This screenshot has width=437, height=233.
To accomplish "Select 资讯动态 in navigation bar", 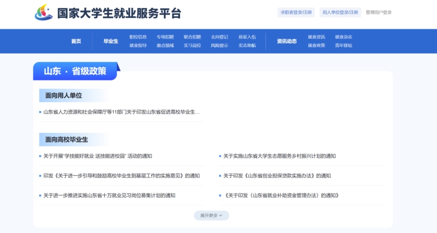I will (x=286, y=41).
